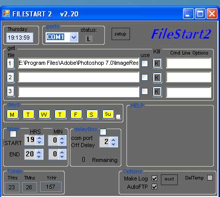Screen dimensions: 220x197
Task: Click get file button 2
Action: click(10, 77)
